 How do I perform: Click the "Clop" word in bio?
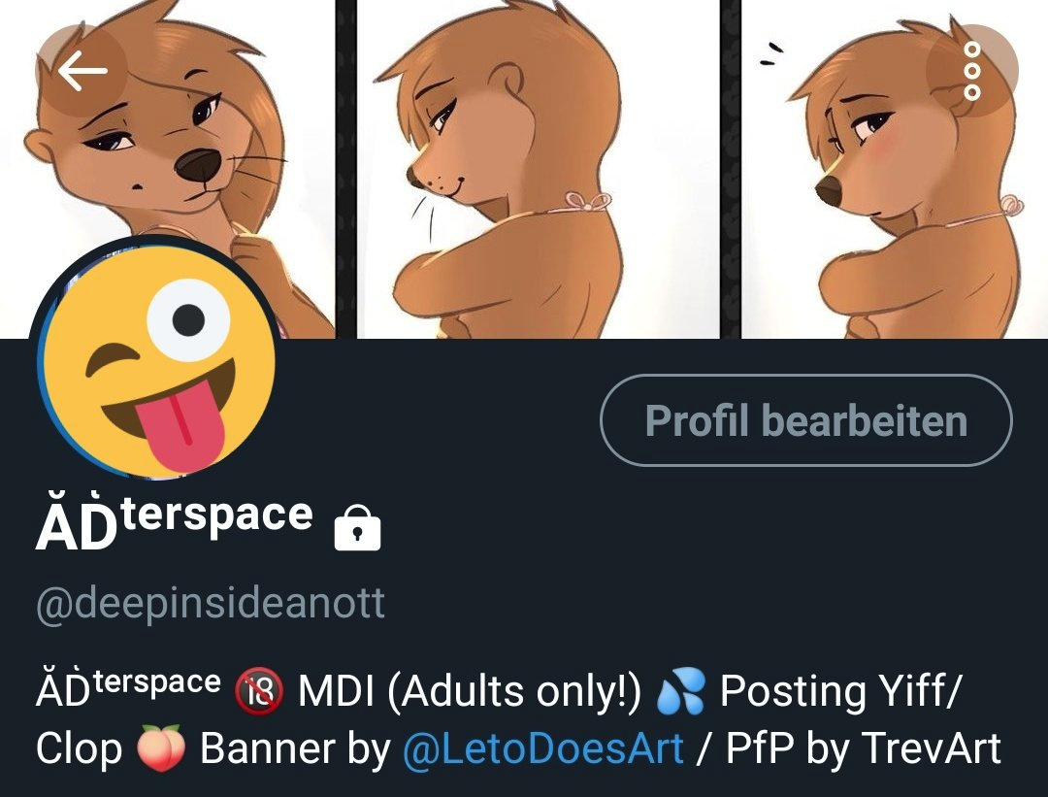[x=79, y=748]
